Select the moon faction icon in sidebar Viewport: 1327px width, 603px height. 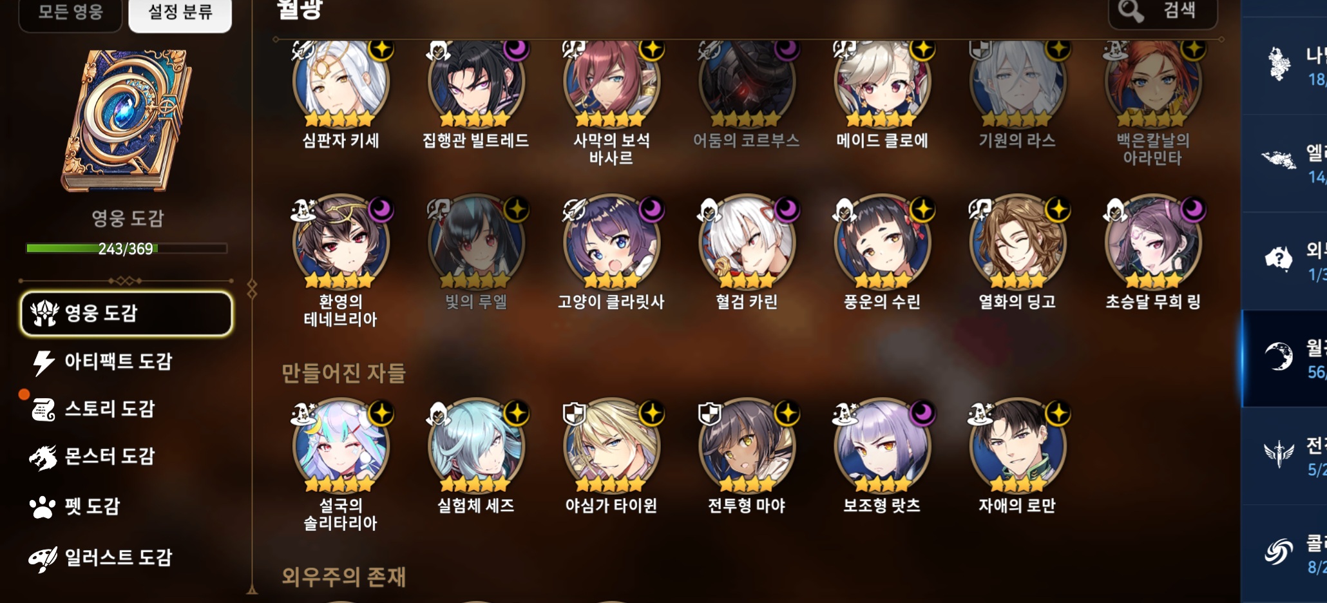click(1279, 357)
